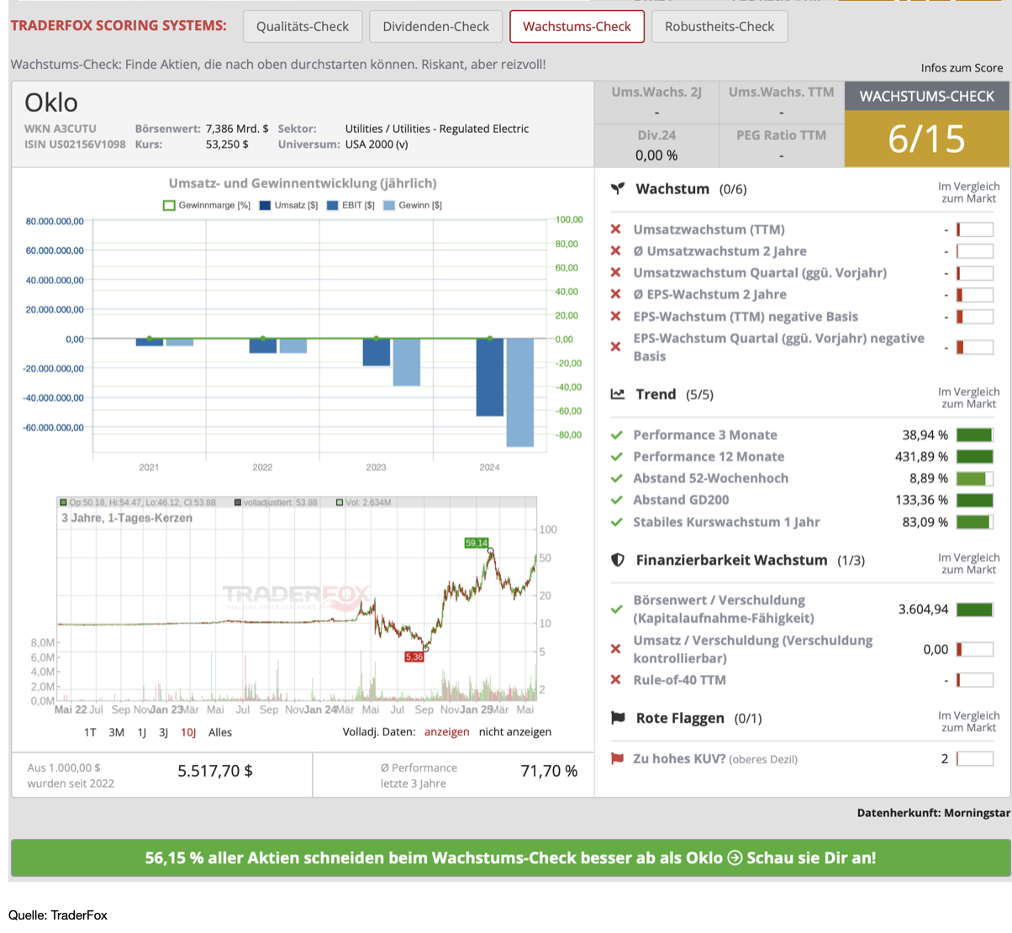
Task: Click the Kurs value 53,250 $
Action: click(x=227, y=145)
